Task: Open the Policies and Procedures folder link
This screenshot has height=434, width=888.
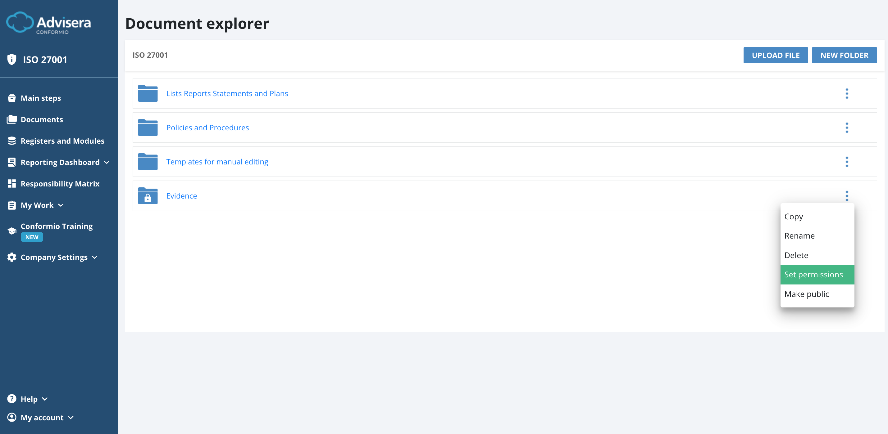Action: 207,127
